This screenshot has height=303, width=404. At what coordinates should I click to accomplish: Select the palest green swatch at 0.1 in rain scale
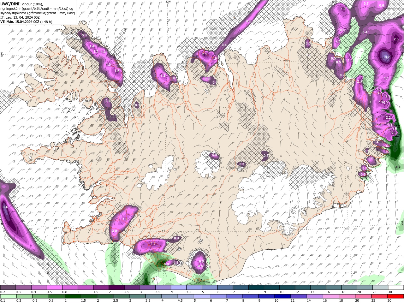click(x=8, y=296)
